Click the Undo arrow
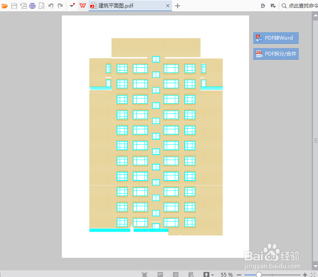 point(51,6)
